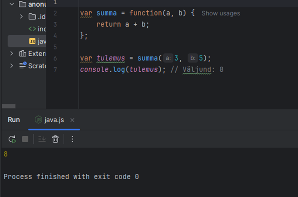298x197 pixels.
Task: Select the .idea folder icon
Action: (32, 17)
